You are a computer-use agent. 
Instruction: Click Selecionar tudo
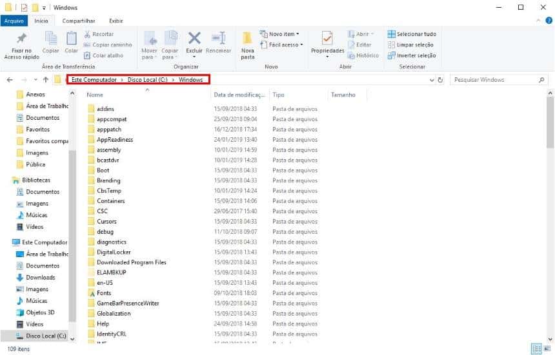tap(412, 34)
